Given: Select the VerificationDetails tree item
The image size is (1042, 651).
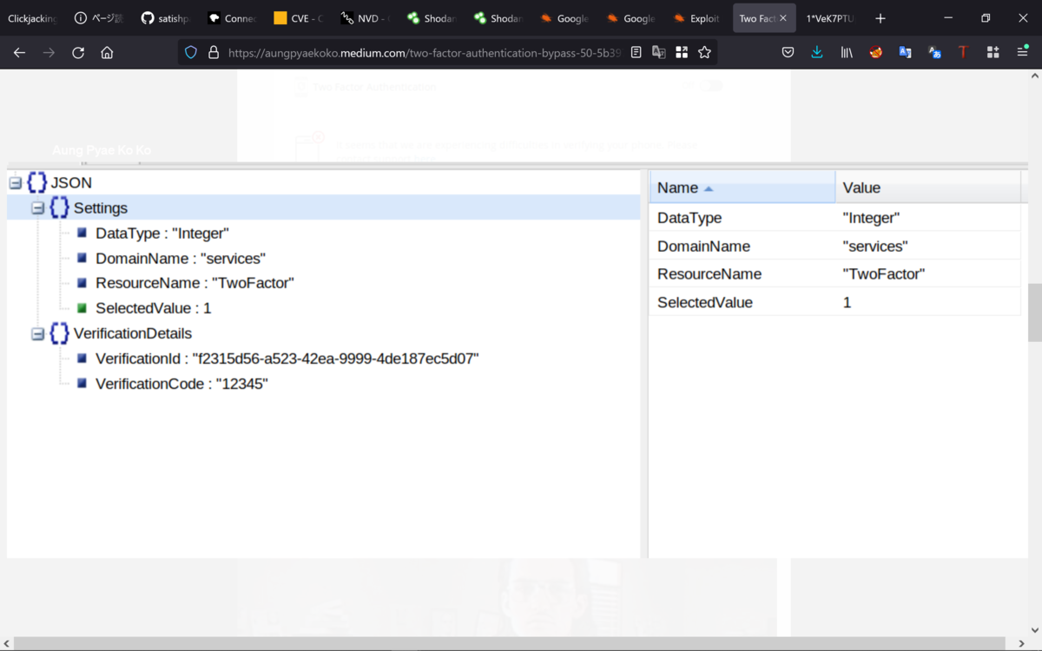Looking at the screenshot, I should pos(133,333).
